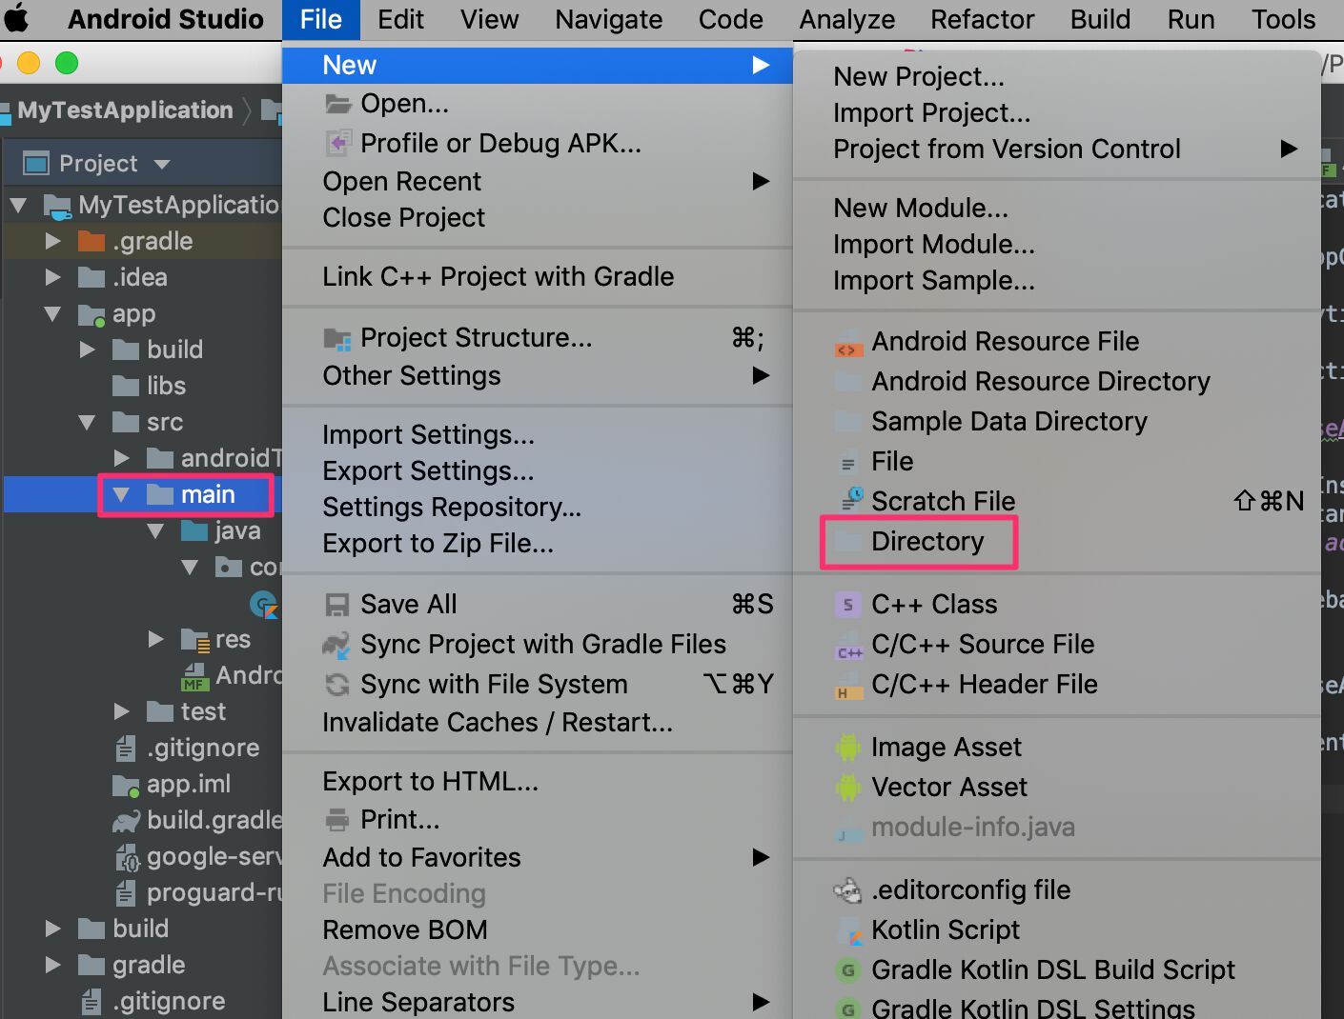Image resolution: width=1344 pixels, height=1019 pixels.
Task: Select Invalidate Caches / Restart option
Action: [x=497, y=723]
